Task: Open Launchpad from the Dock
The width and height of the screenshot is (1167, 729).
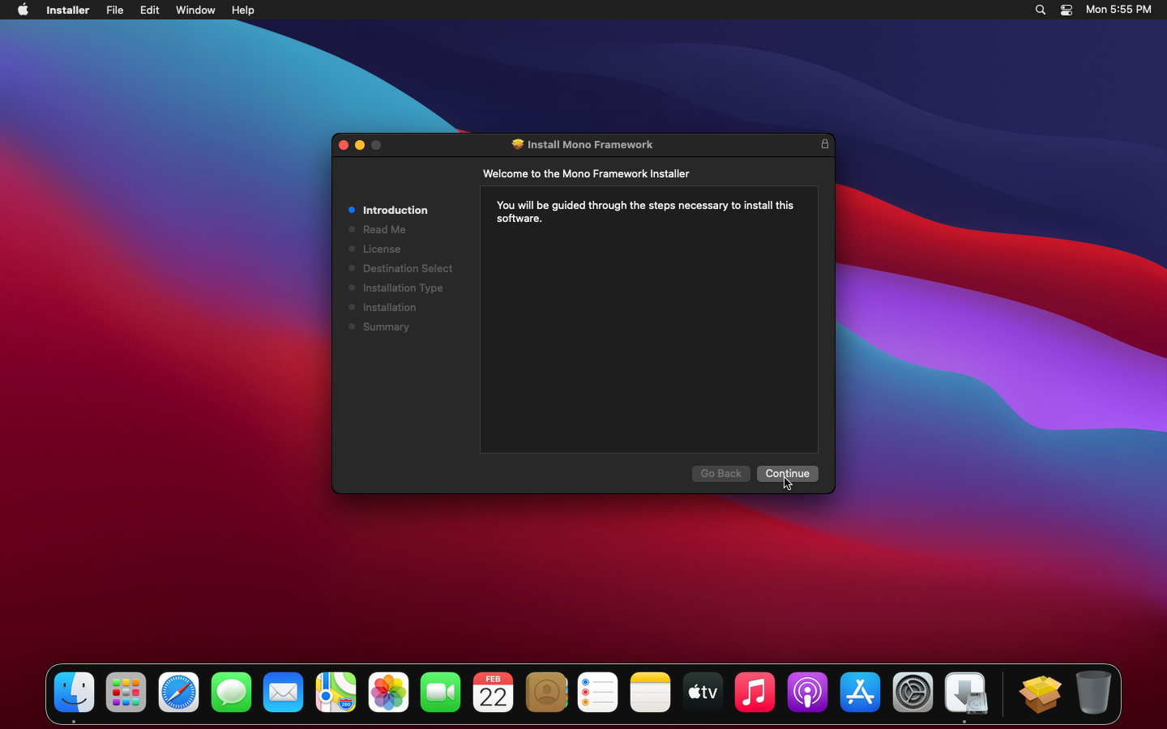Action: pos(126,693)
